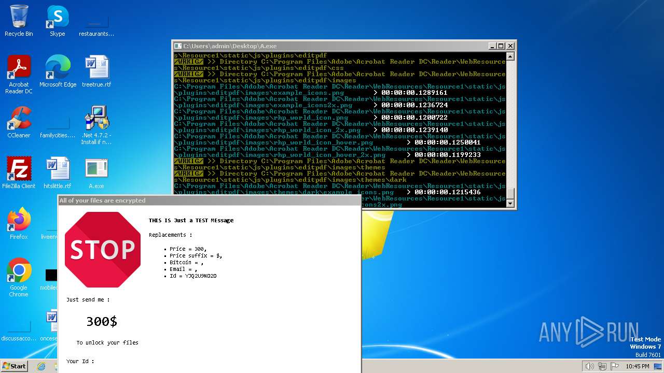Click the '300$' ransom amount
Image resolution: width=664 pixels, height=373 pixels.
[x=102, y=322]
